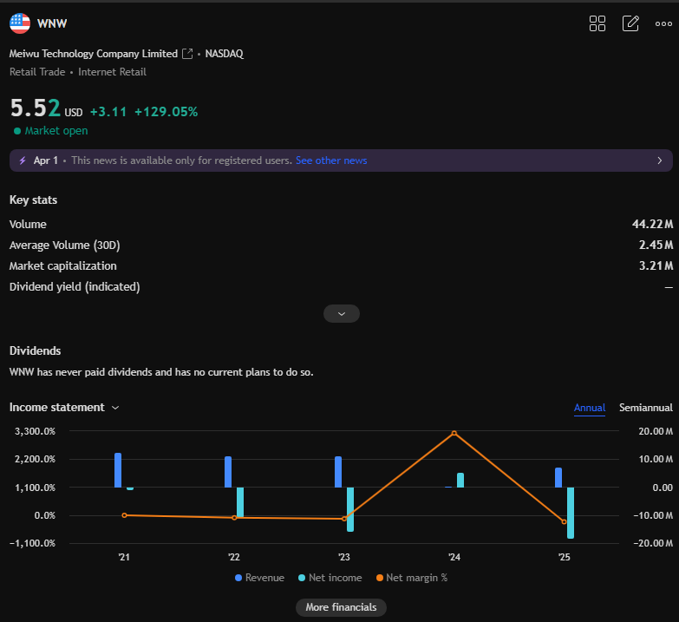Toggle Revenue legend item
Viewport: 679px width, 622px height.
click(259, 578)
